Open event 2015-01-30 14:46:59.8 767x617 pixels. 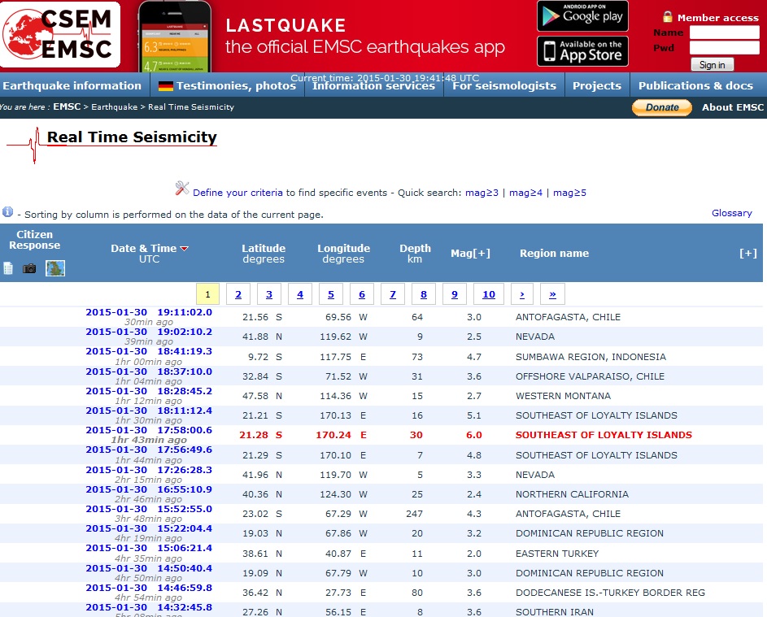click(149, 588)
